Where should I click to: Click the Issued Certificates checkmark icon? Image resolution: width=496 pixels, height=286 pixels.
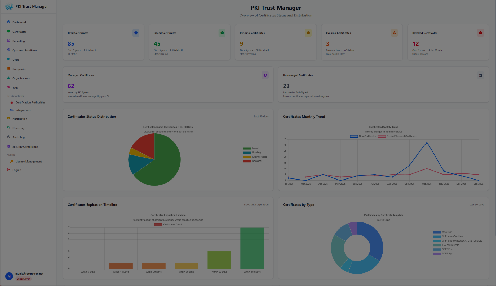(222, 33)
